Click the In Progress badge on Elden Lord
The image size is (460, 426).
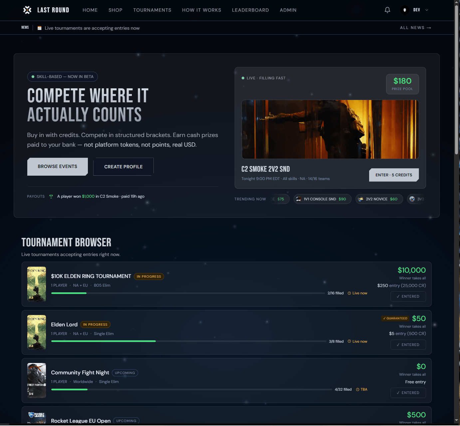[x=95, y=324]
